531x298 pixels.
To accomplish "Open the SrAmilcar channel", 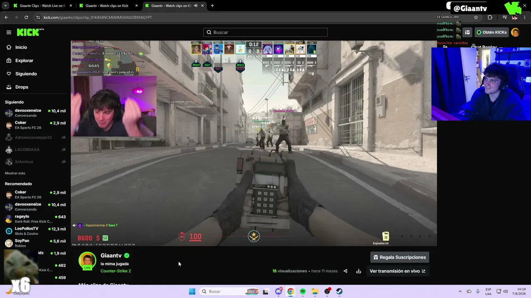I will click(x=35, y=161).
